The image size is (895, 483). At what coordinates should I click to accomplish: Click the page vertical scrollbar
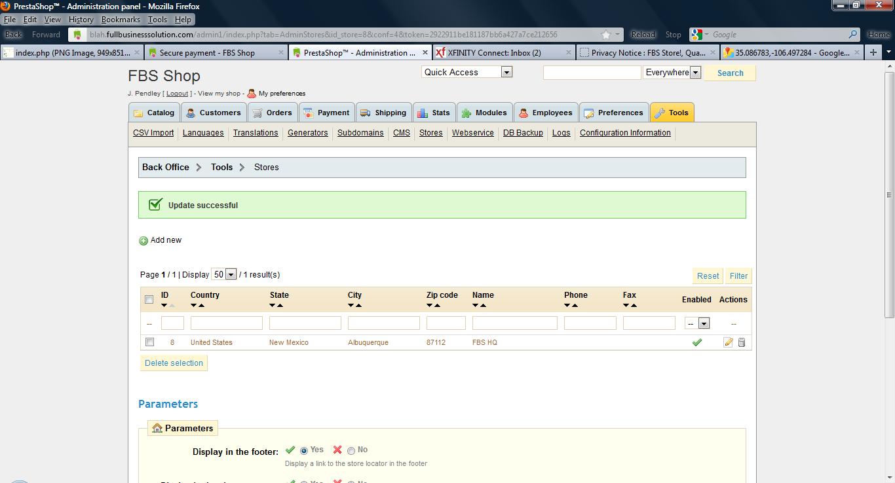(889, 194)
